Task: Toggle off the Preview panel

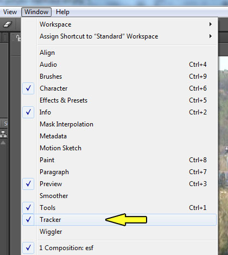Action: point(119,184)
